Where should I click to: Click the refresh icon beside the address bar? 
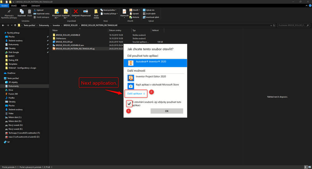click(x=274, y=25)
